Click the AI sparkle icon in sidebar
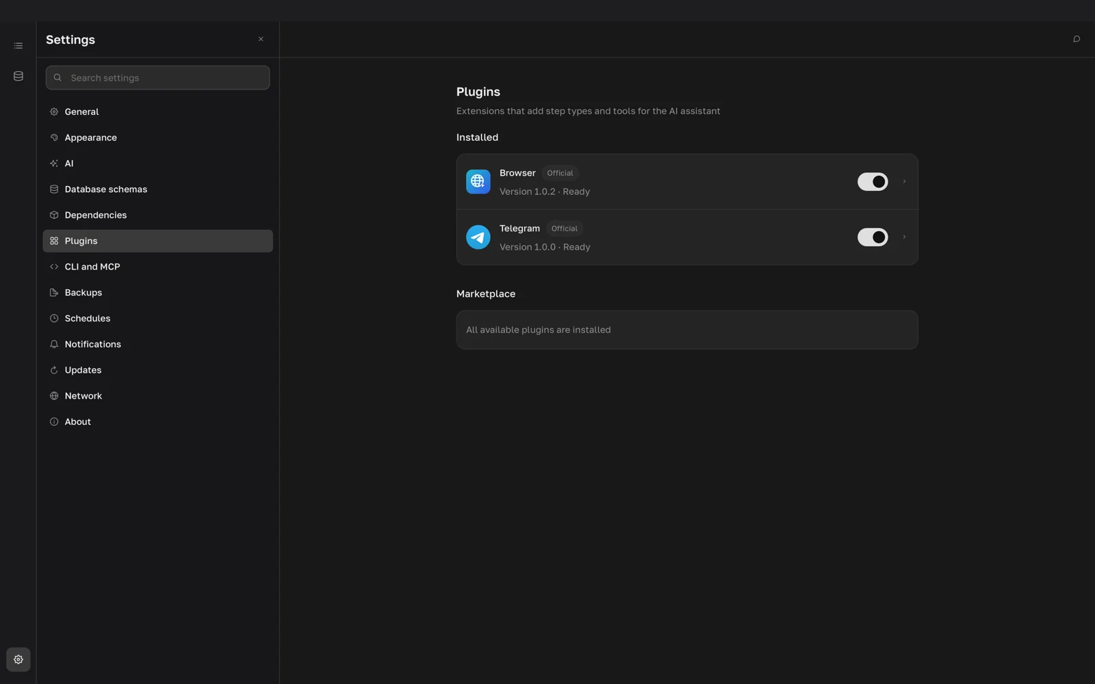Viewport: 1095px width, 684px height. pyautogui.click(x=54, y=163)
